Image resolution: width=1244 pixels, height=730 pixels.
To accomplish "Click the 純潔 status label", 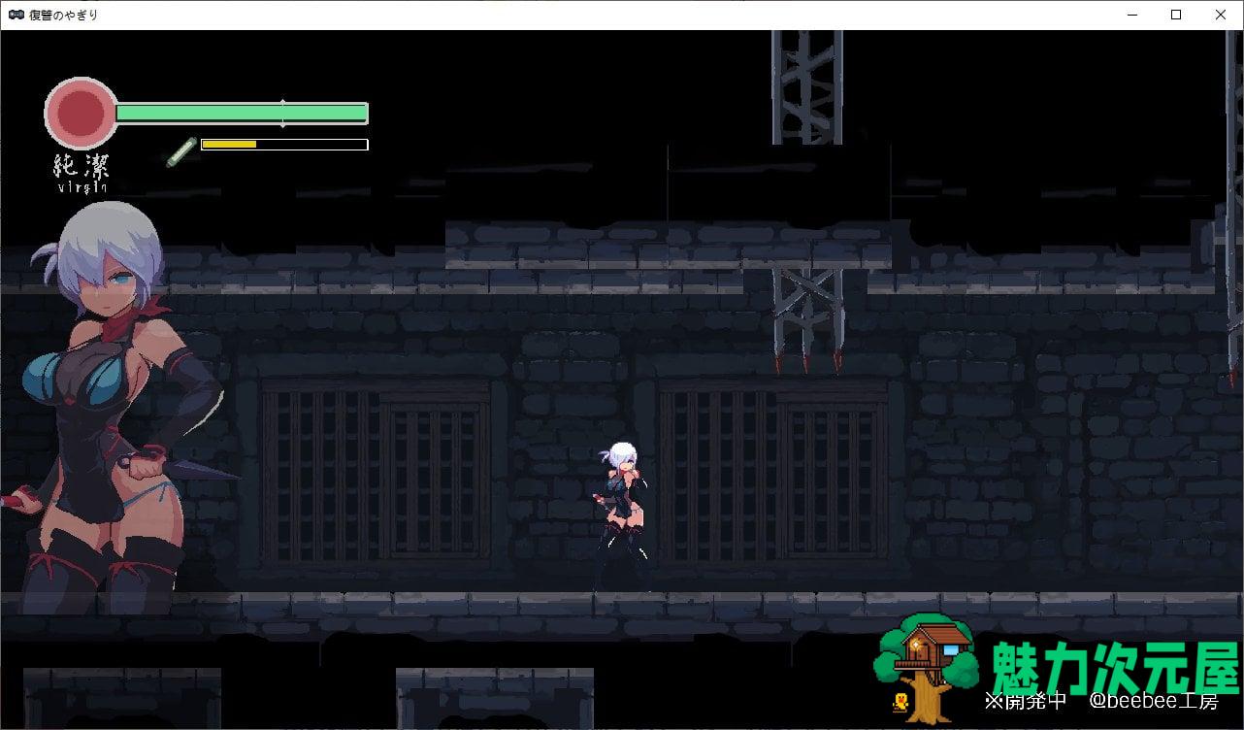I will tap(81, 166).
